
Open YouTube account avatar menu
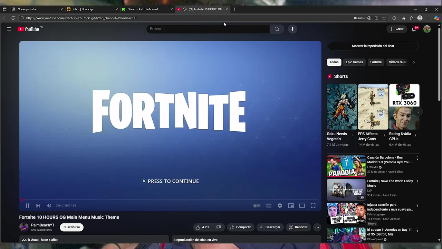point(427,29)
